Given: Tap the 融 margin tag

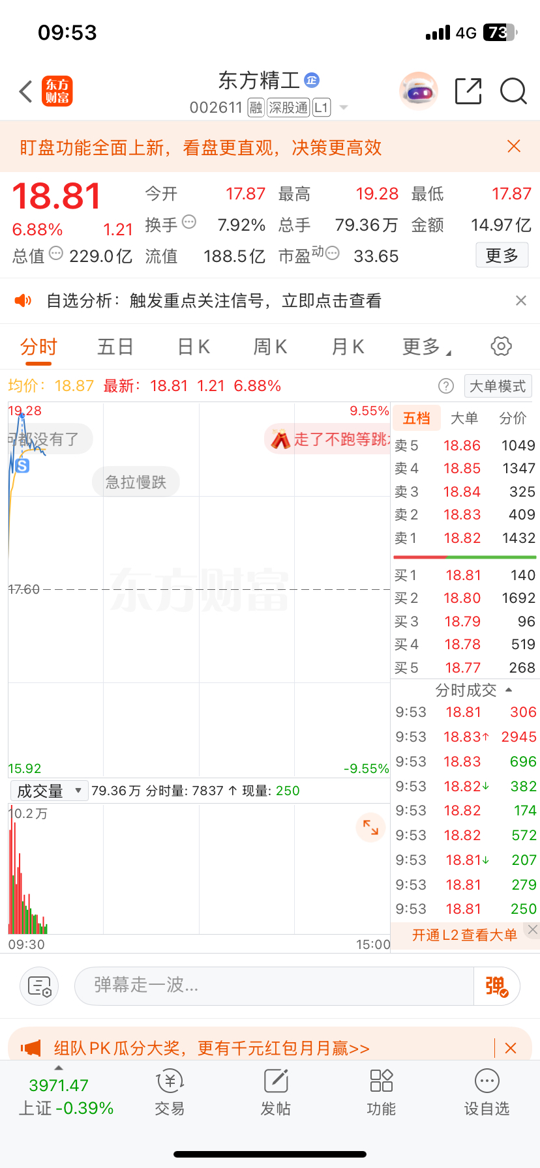Looking at the screenshot, I should (256, 108).
